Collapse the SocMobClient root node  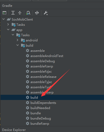point(4,19)
